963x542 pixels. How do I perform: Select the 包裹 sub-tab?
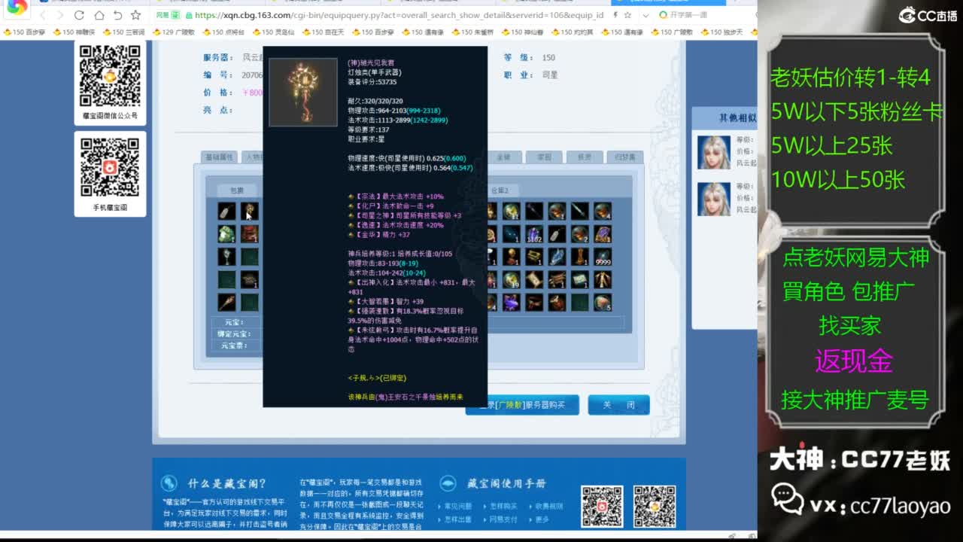coord(236,190)
